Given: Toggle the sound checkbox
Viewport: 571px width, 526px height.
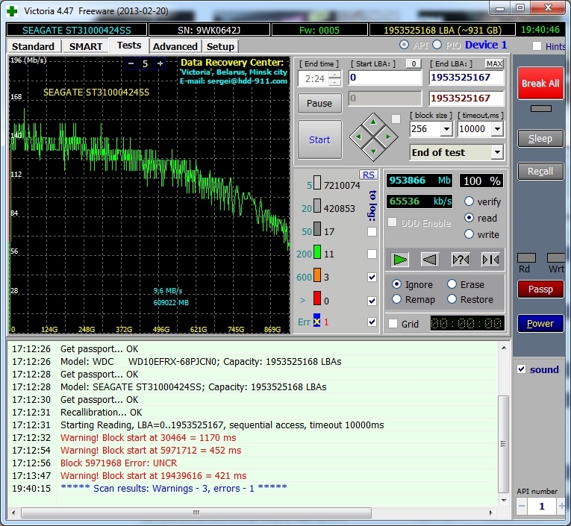Looking at the screenshot, I should (522, 369).
